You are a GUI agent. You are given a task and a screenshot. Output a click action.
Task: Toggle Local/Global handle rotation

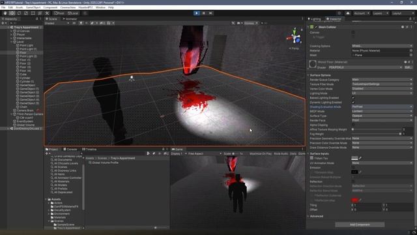click(72, 13)
